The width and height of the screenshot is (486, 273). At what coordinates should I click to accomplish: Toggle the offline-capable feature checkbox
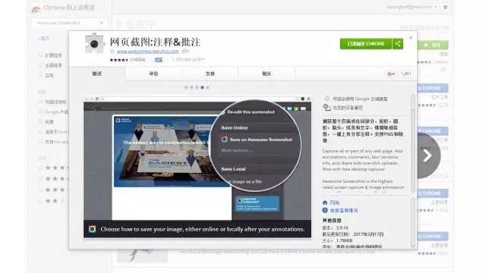coord(40,102)
